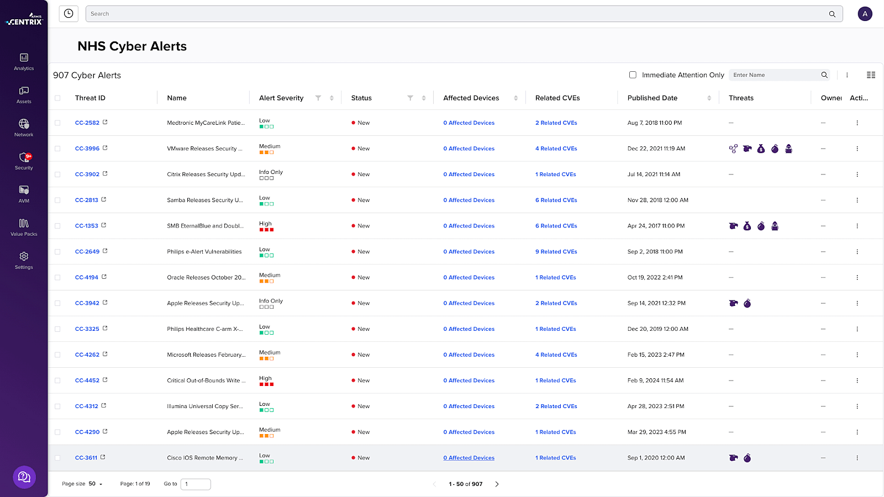Select checkbox for CC-1353 row
Image resolution: width=884 pixels, height=497 pixels.
[x=57, y=226]
